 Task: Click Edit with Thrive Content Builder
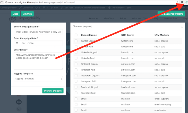[x=90, y=8]
